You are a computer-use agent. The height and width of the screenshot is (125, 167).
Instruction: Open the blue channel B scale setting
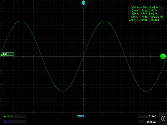(15, 122)
